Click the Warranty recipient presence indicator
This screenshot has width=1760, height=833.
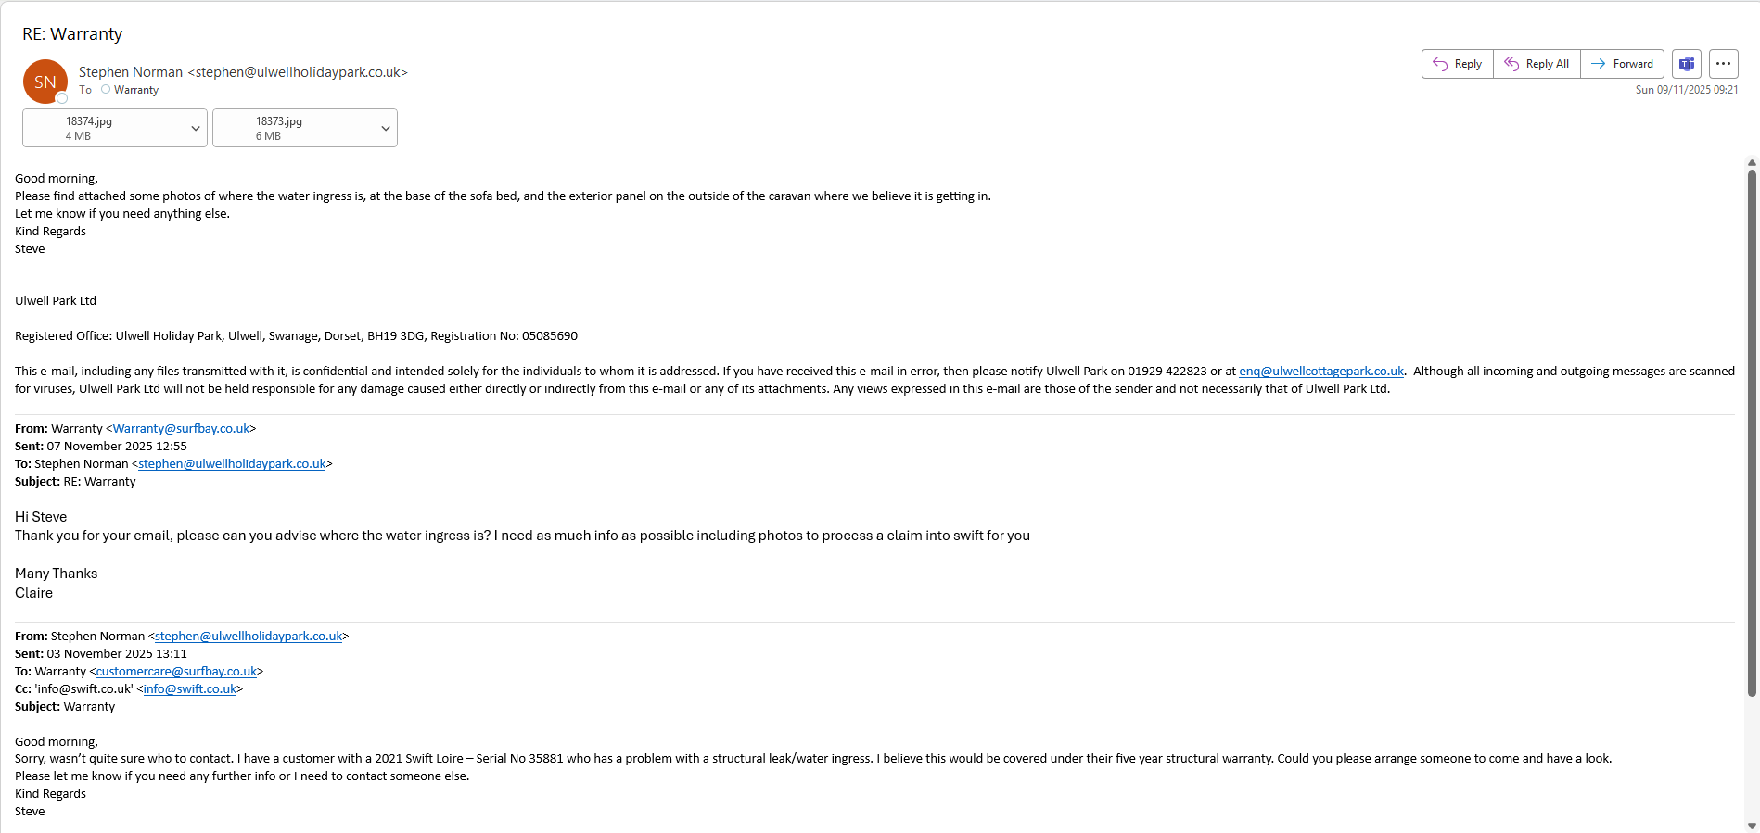[x=106, y=90]
